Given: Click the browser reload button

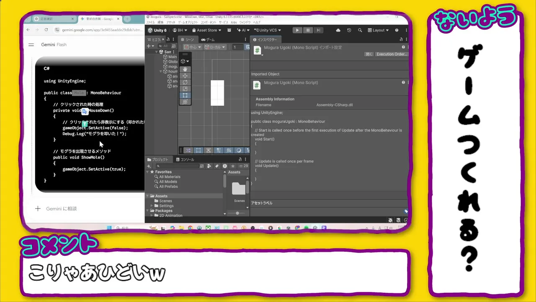Looking at the screenshot, I should click(x=46, y=30).
